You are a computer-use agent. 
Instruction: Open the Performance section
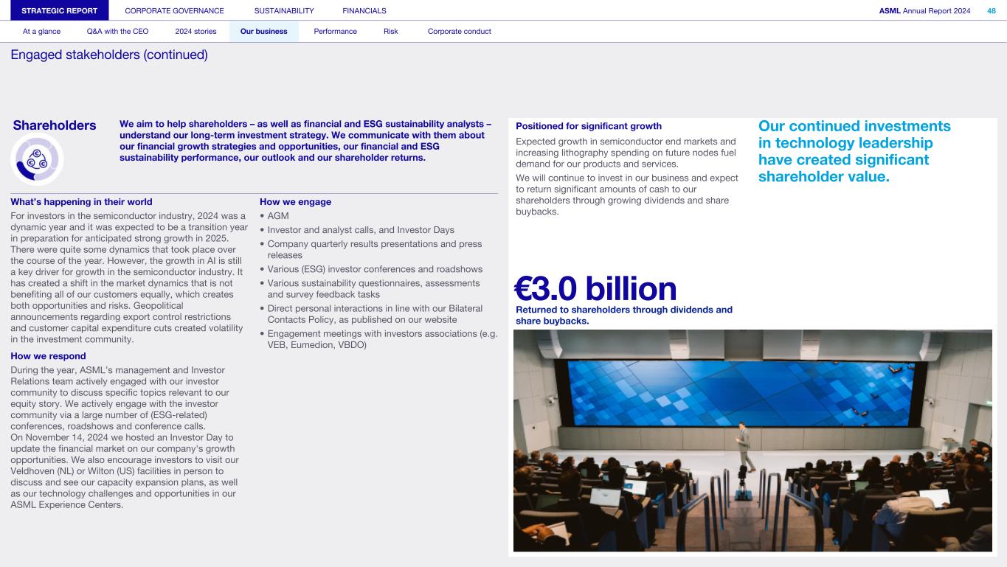335,31
